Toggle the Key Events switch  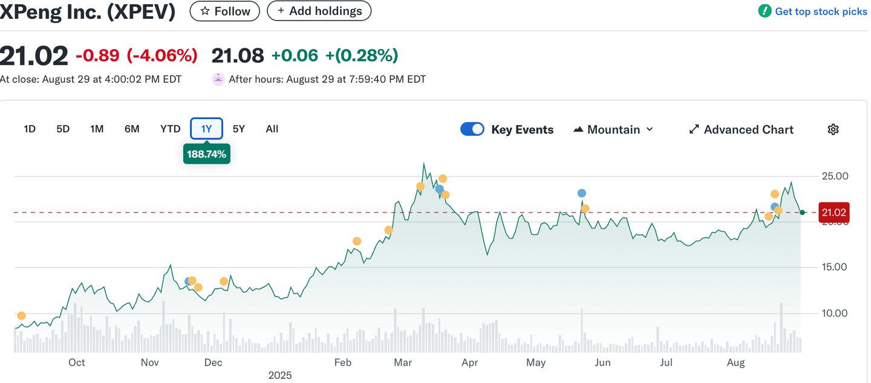coord(472,129)
